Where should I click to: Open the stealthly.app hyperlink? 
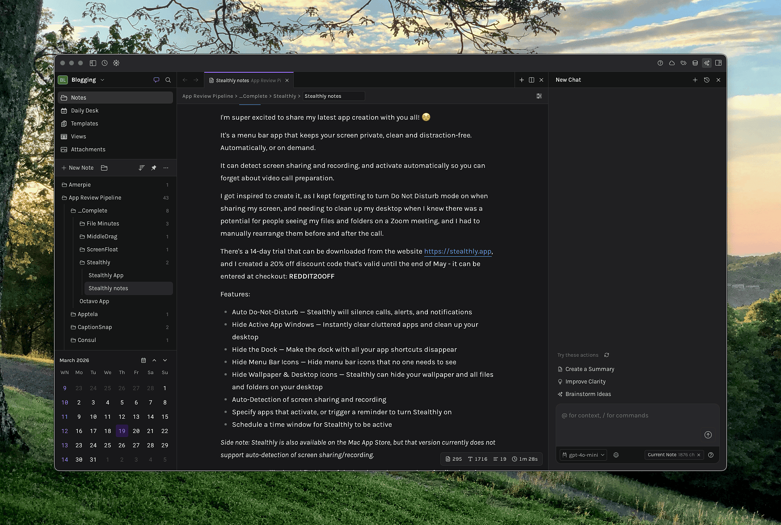[x=457, y=251]
